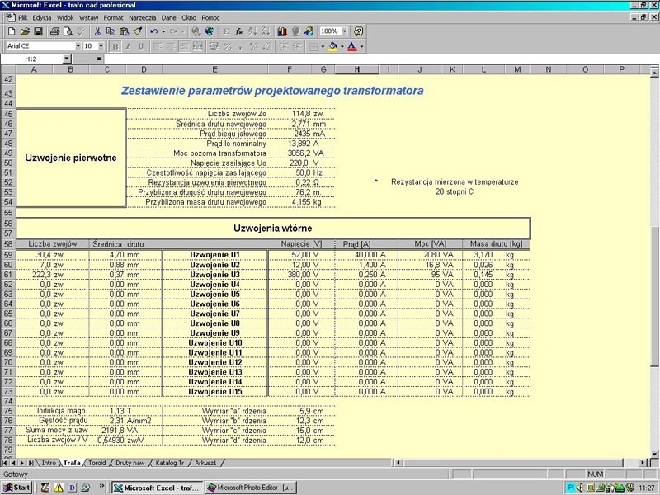660x495 pixels.
Task: Select the Format Painter brush icon
Action: (x=137, y=31)
